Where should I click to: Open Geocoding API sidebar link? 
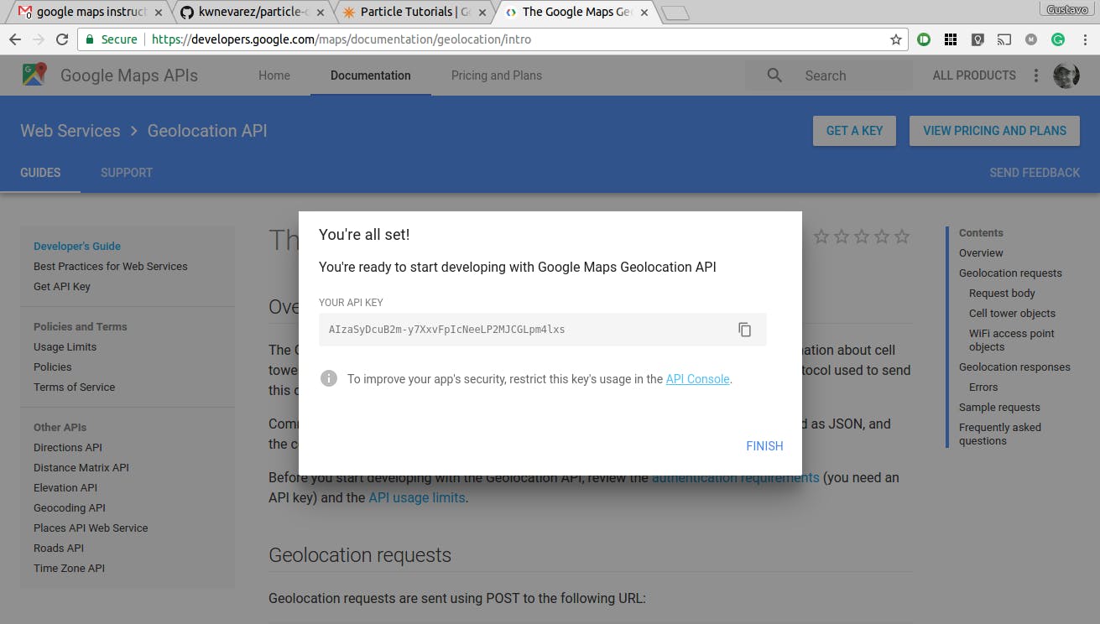[x=70, y=508]
